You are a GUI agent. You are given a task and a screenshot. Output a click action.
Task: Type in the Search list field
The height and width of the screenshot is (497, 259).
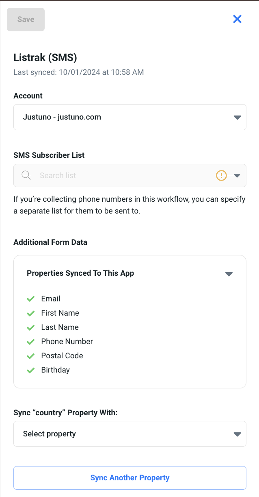[122, 176]
